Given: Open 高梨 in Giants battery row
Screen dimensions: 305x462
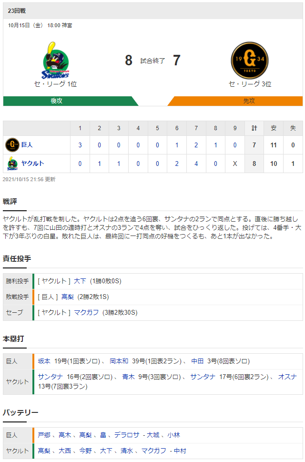Looking at the screenshot, I should [85, 435].
